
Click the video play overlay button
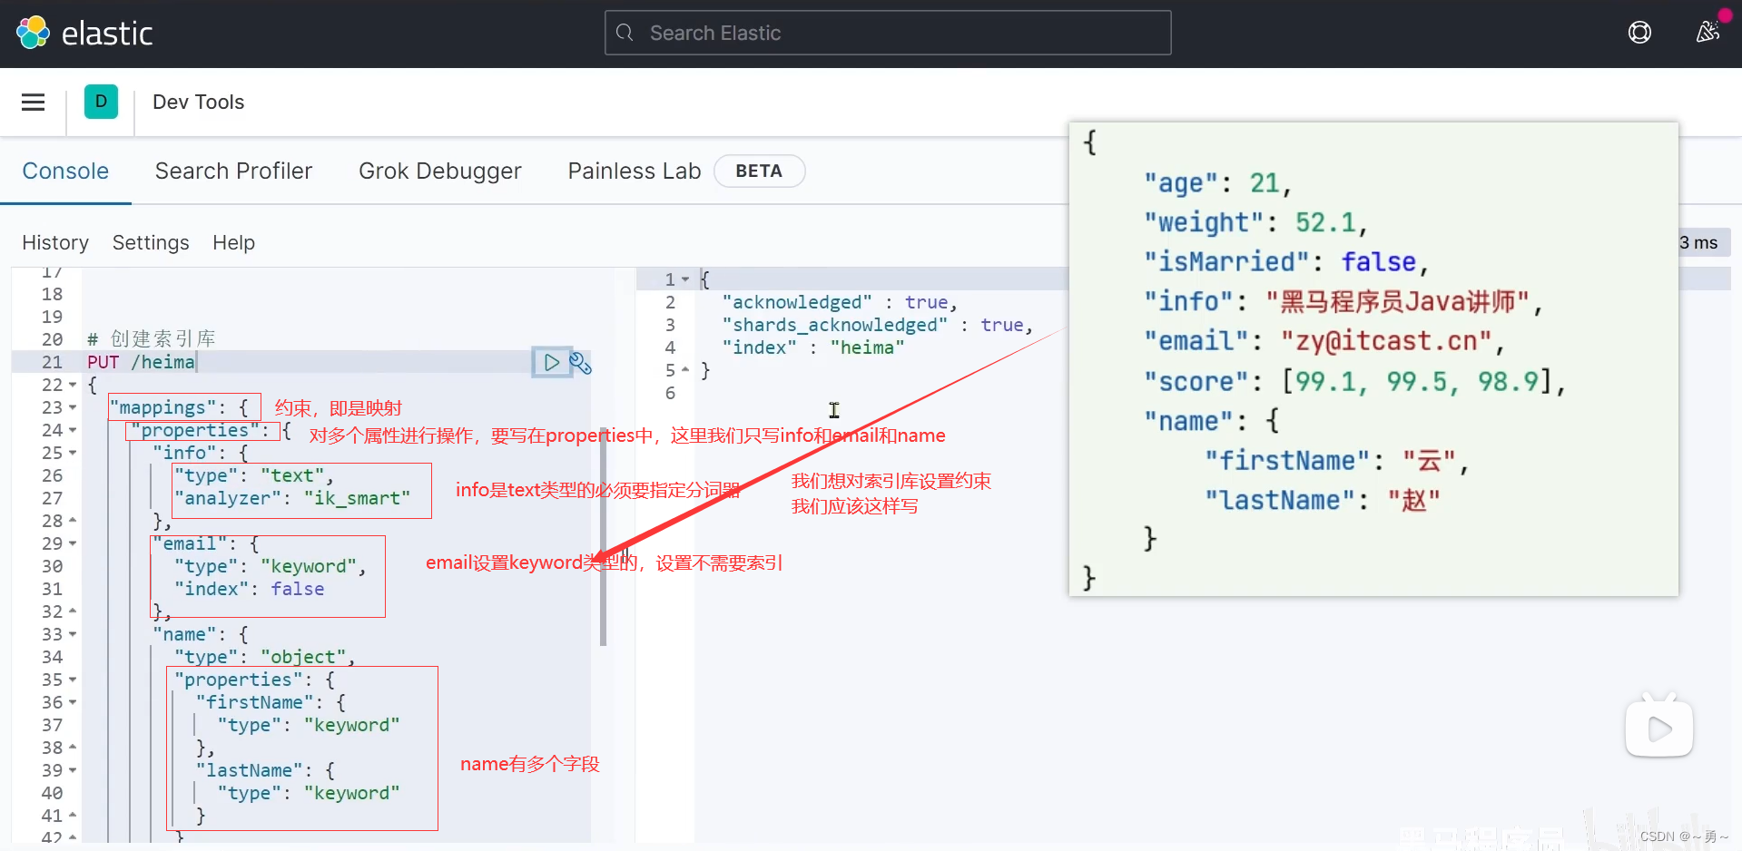pos(1659,728)
